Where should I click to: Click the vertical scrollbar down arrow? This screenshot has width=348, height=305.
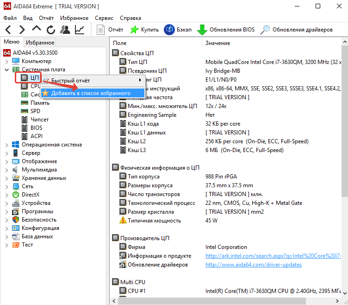(x=345, y=293)
